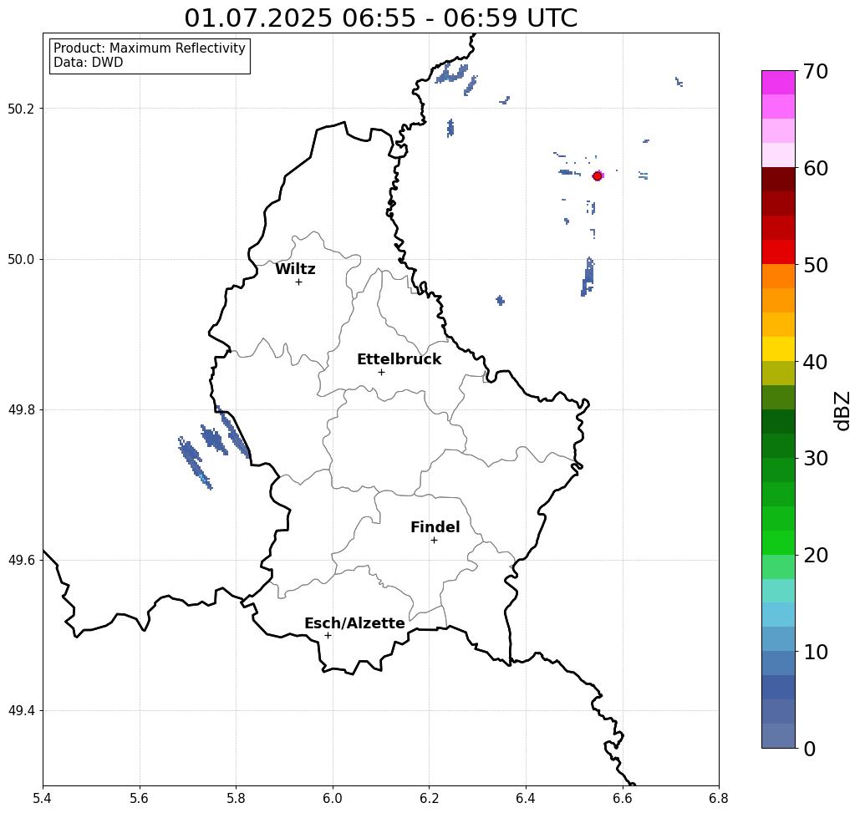860x813 pixels.
Task: Click the longitude label 6.4
Action: [x=526, y=798]
